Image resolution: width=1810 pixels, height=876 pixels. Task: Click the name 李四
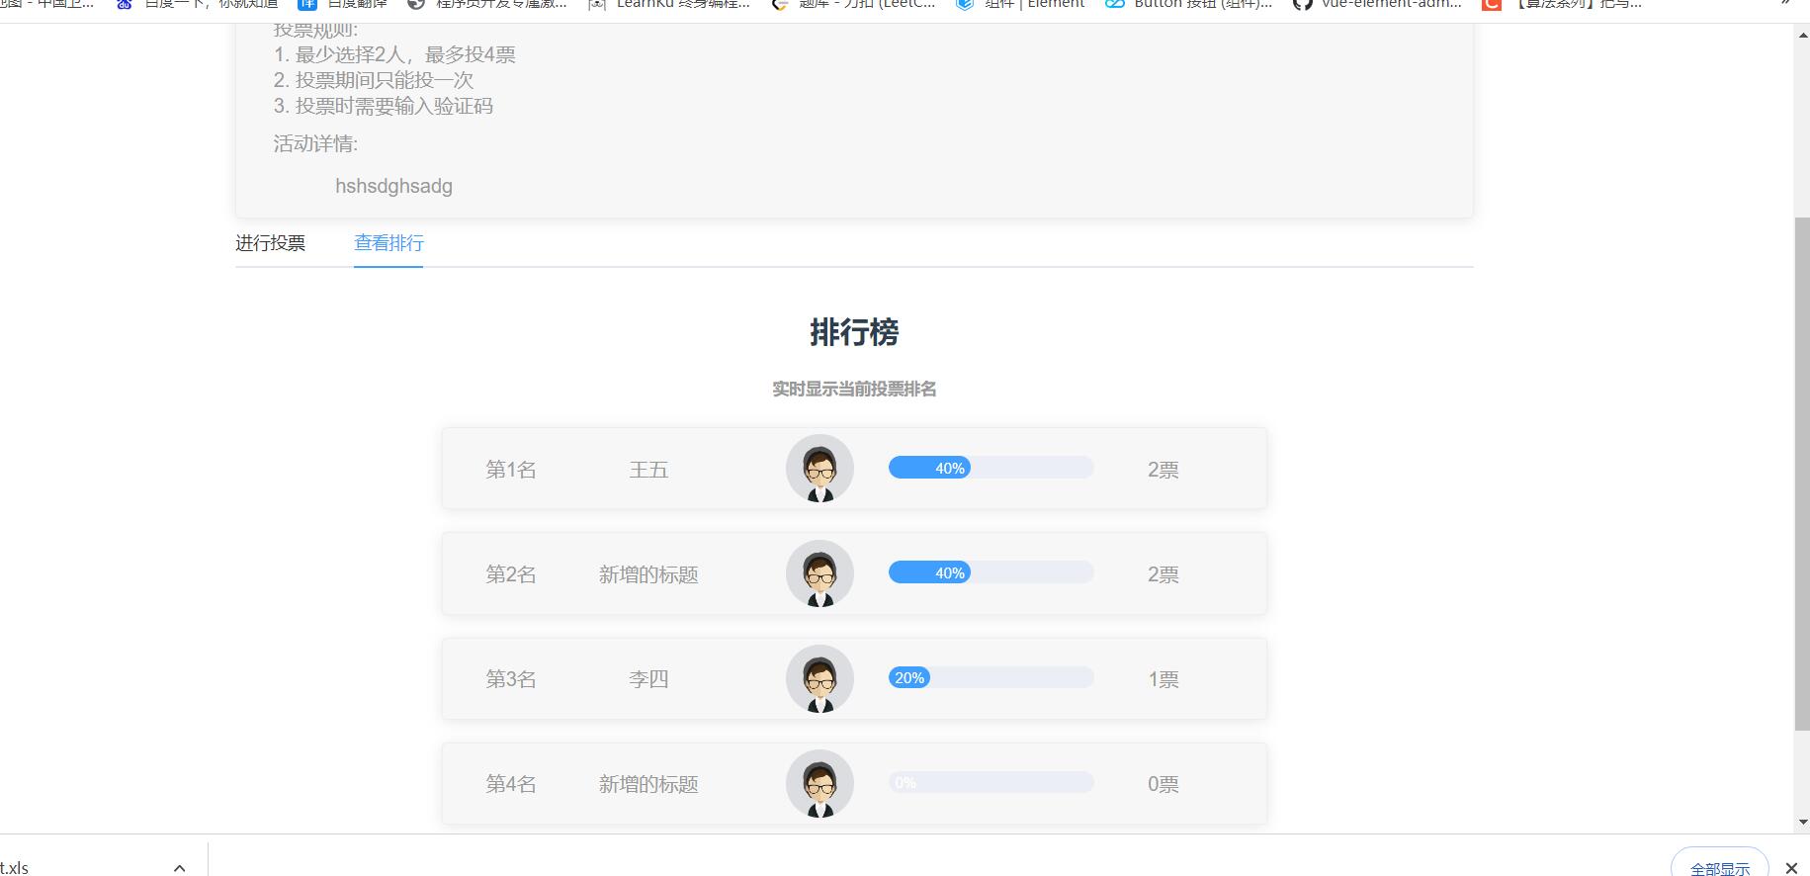[x=648, y=679]
